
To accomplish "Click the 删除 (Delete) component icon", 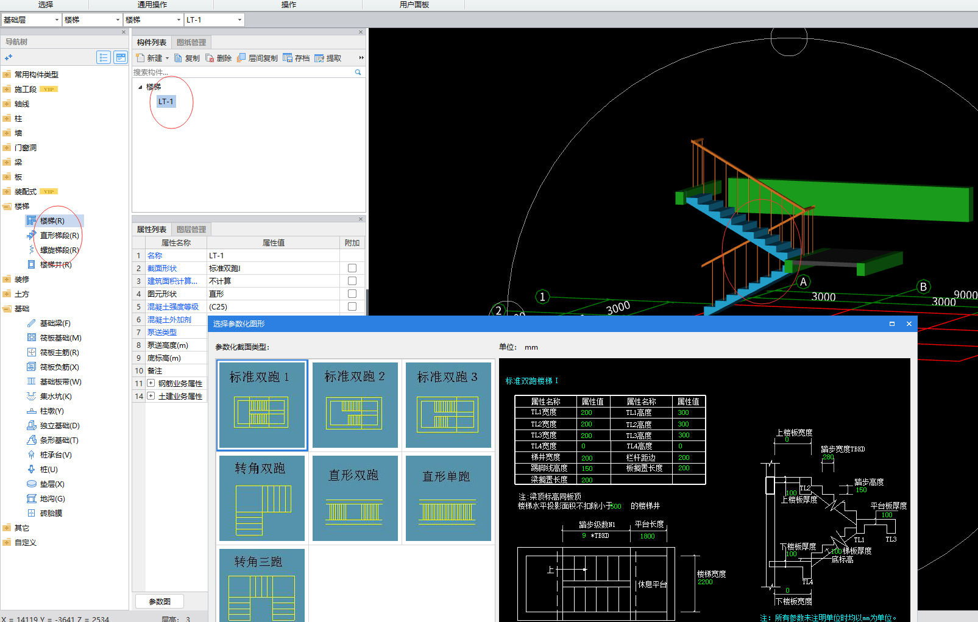I will [x=210, y=58].
